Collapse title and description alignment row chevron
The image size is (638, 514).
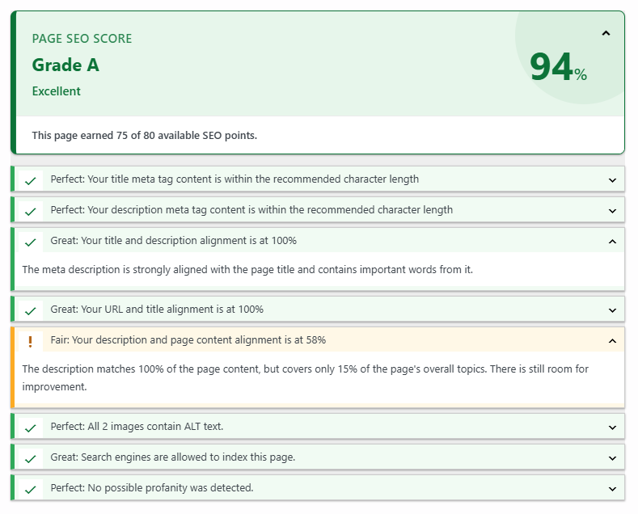click(x=612, y=242)
